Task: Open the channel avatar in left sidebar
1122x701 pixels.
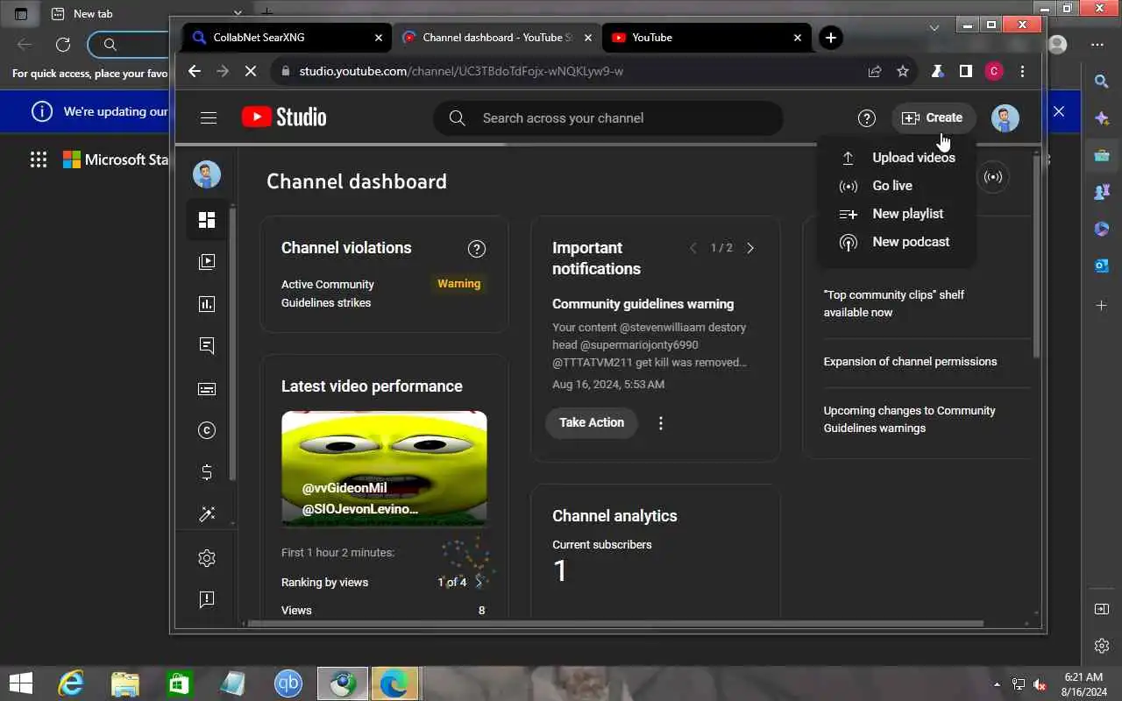Action: coord(207,174)
